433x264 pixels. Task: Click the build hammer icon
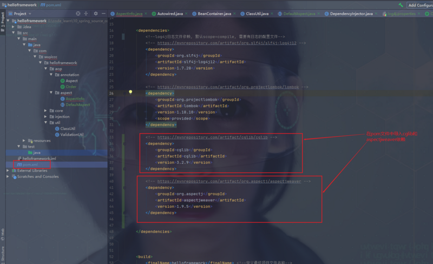[x=401, y=5]
